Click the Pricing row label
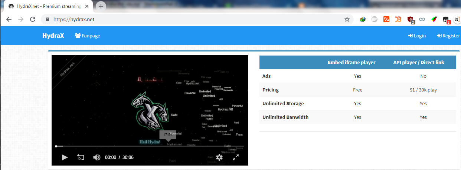The width and height of the screenshot is (461, 170). tap(271, 90)
